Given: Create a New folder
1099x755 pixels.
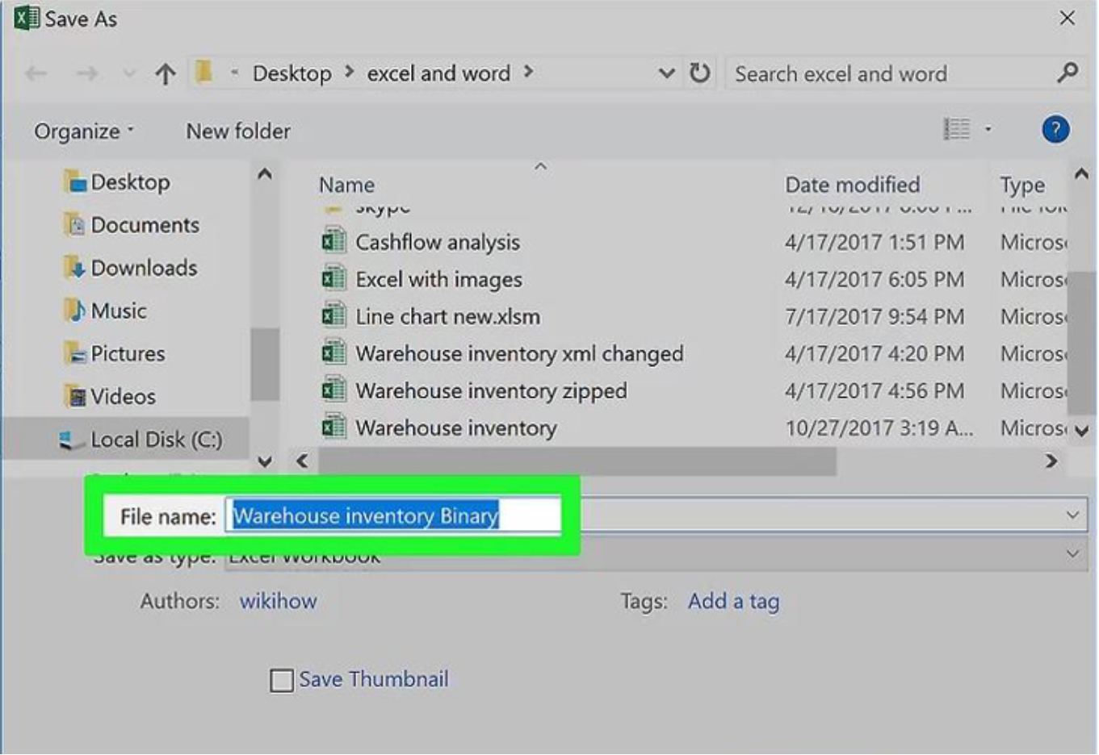Looking at the screenshot, I should coord(238,131).
